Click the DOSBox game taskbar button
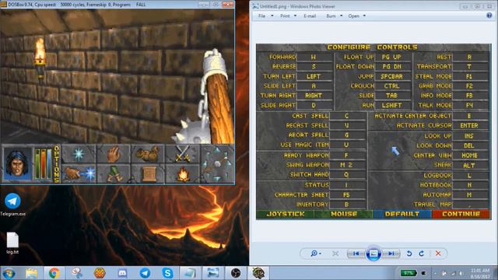498x280 pixels. tap(258, 273)
